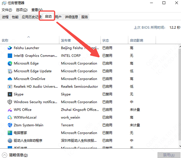Click the 禁用(A) button

(169, 155)
